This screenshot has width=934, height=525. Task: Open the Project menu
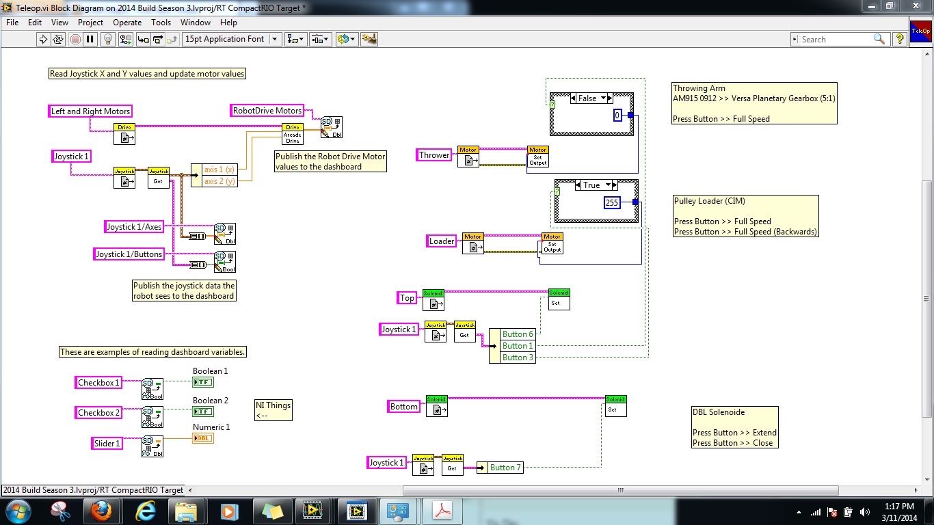(90, 23)
